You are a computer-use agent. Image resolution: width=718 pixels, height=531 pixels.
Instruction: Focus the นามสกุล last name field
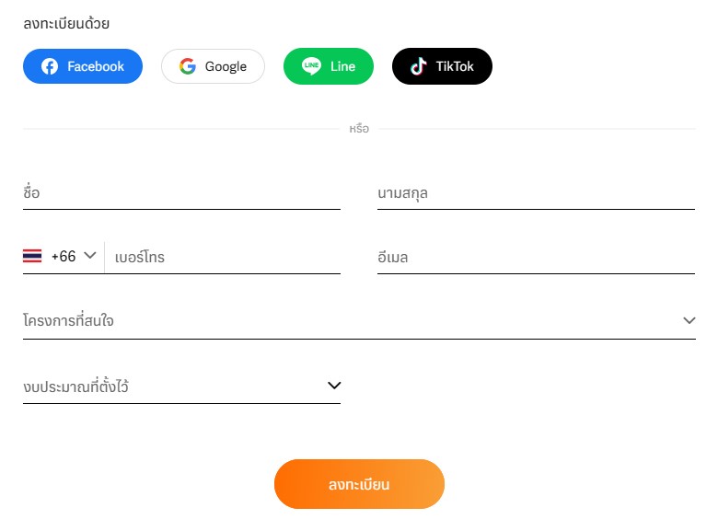(x=537, y=193)
